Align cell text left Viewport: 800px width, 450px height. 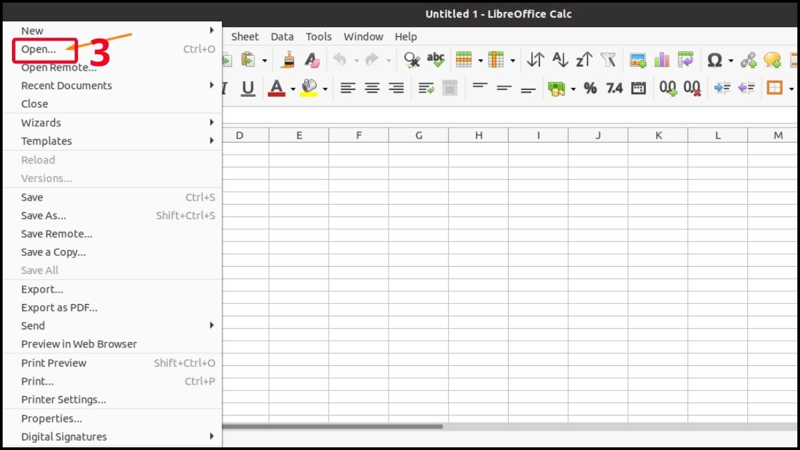[347, 87]
